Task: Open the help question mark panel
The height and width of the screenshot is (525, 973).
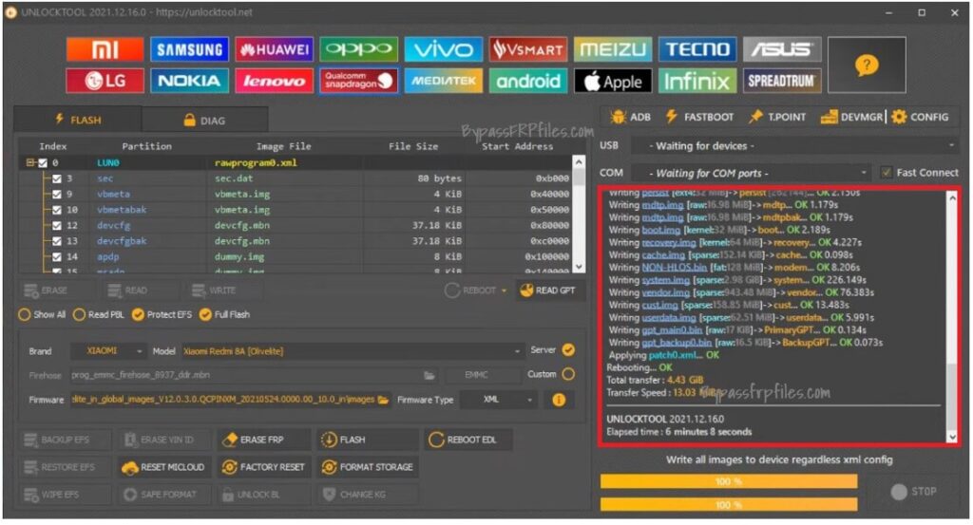Action: 867,65
